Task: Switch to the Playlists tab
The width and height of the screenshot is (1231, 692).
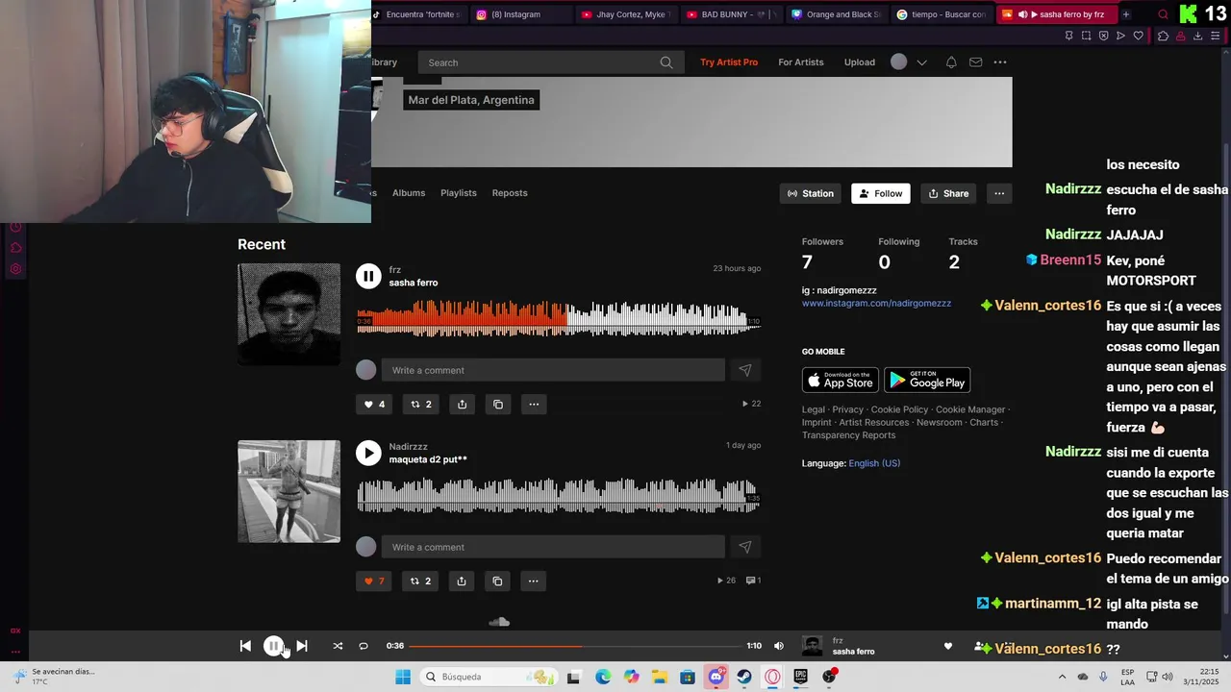Action: pos(459,193)
